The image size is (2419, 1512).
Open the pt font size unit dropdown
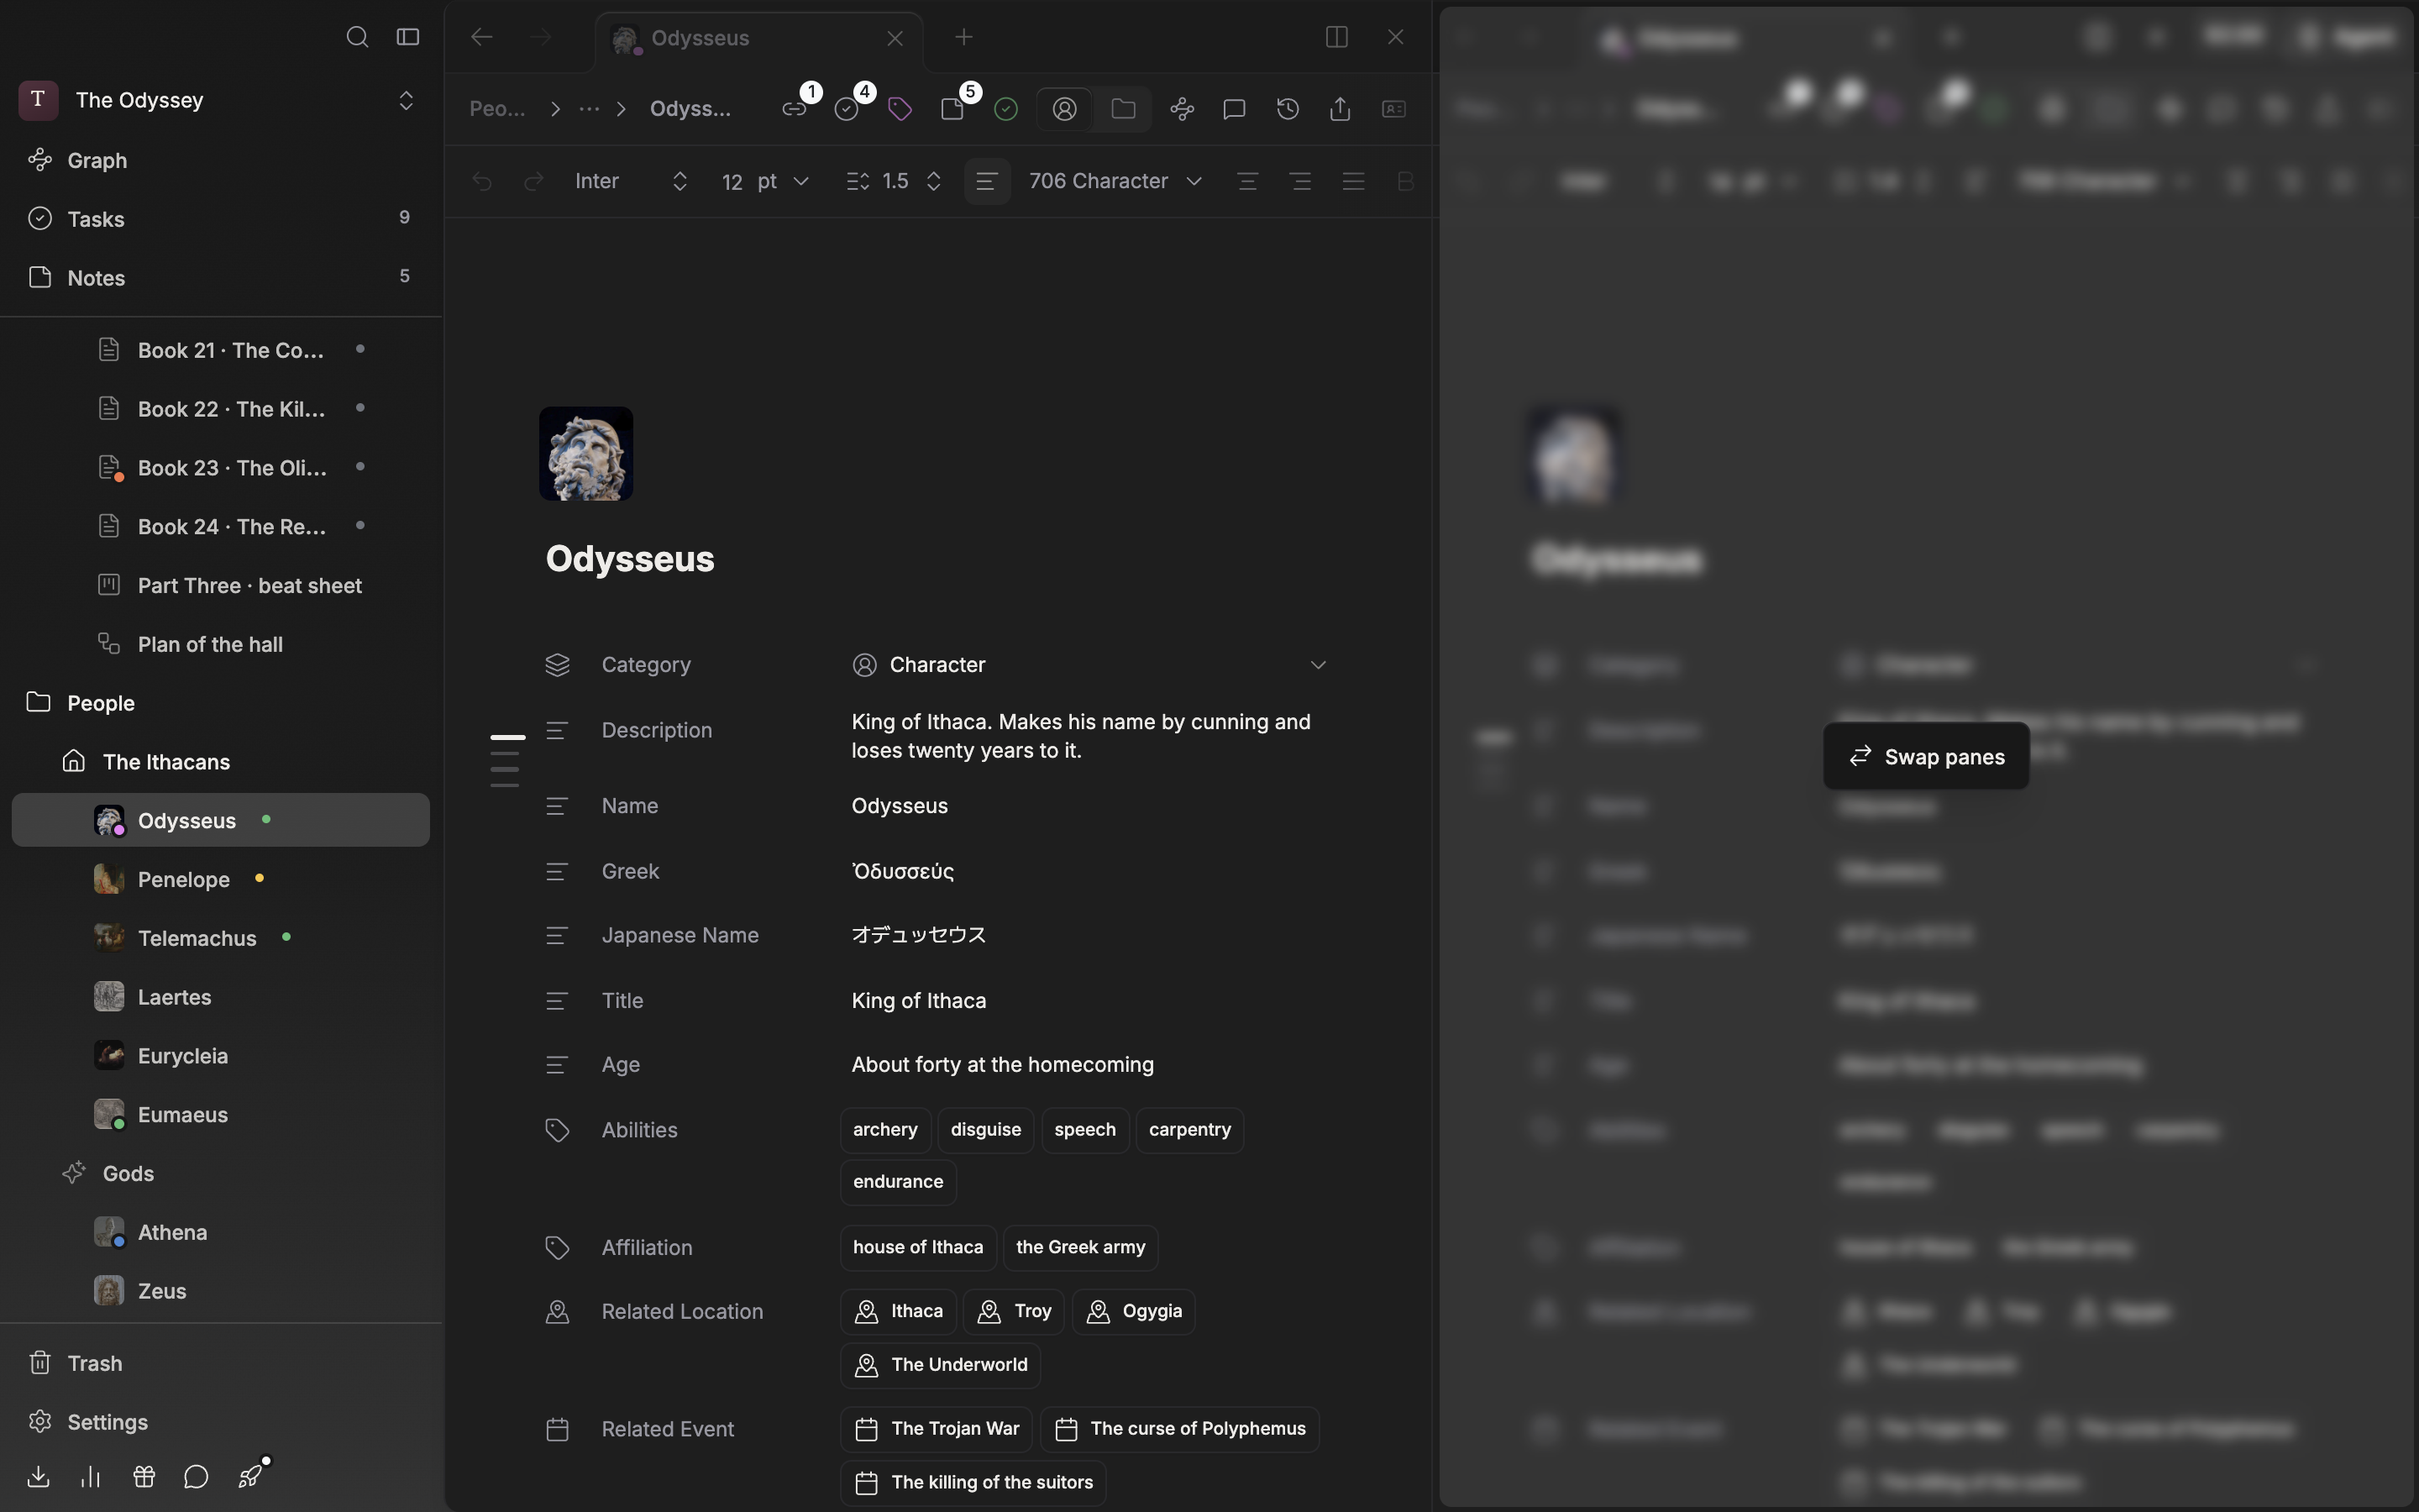point(783,181)
